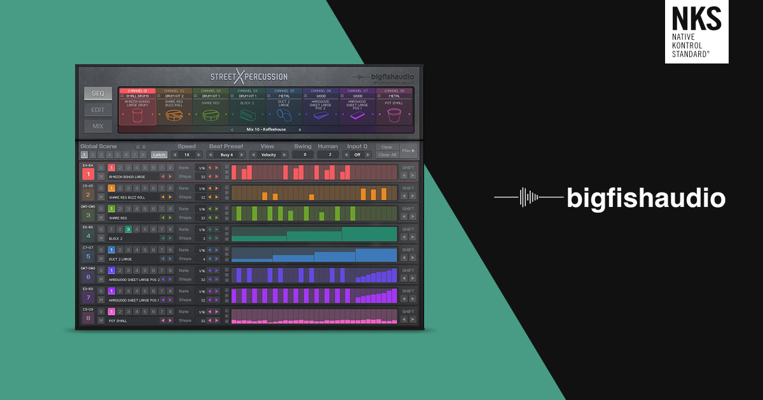The height and width of the screenshot is (400, 763).
Task: Select the Block 2 instrument icon in Channel 04
Action: coord(247,116)
